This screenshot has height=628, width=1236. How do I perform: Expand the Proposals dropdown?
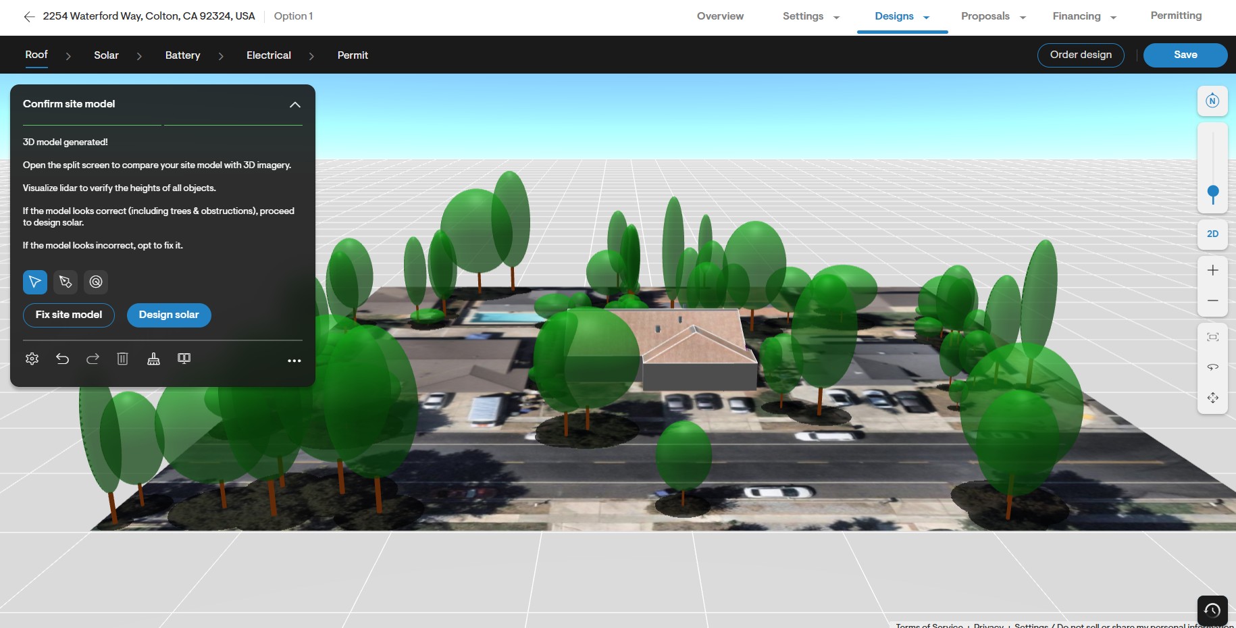(994, 16)
